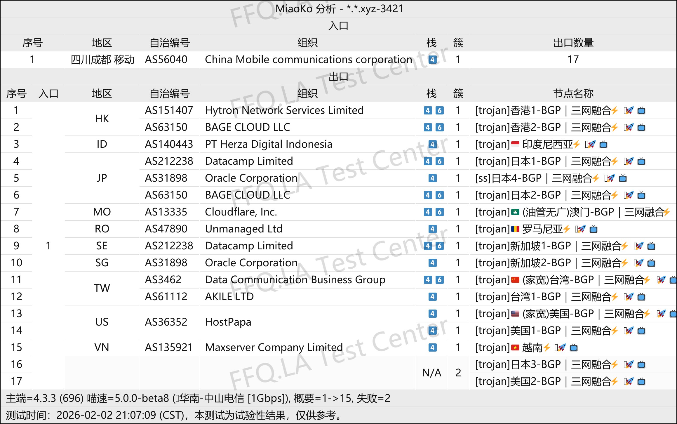Viewport: 677px width, 424px height.
Task: Click the rocket icon in the 香港2-BGP row
Action: click(630, 128)
